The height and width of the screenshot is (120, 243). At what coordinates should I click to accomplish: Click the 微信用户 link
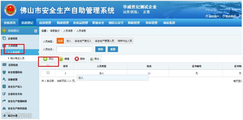pos(213,16)
